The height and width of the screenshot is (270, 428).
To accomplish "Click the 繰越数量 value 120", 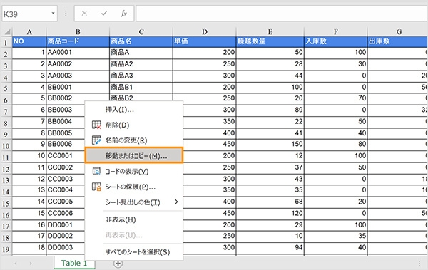I will 270,214.
